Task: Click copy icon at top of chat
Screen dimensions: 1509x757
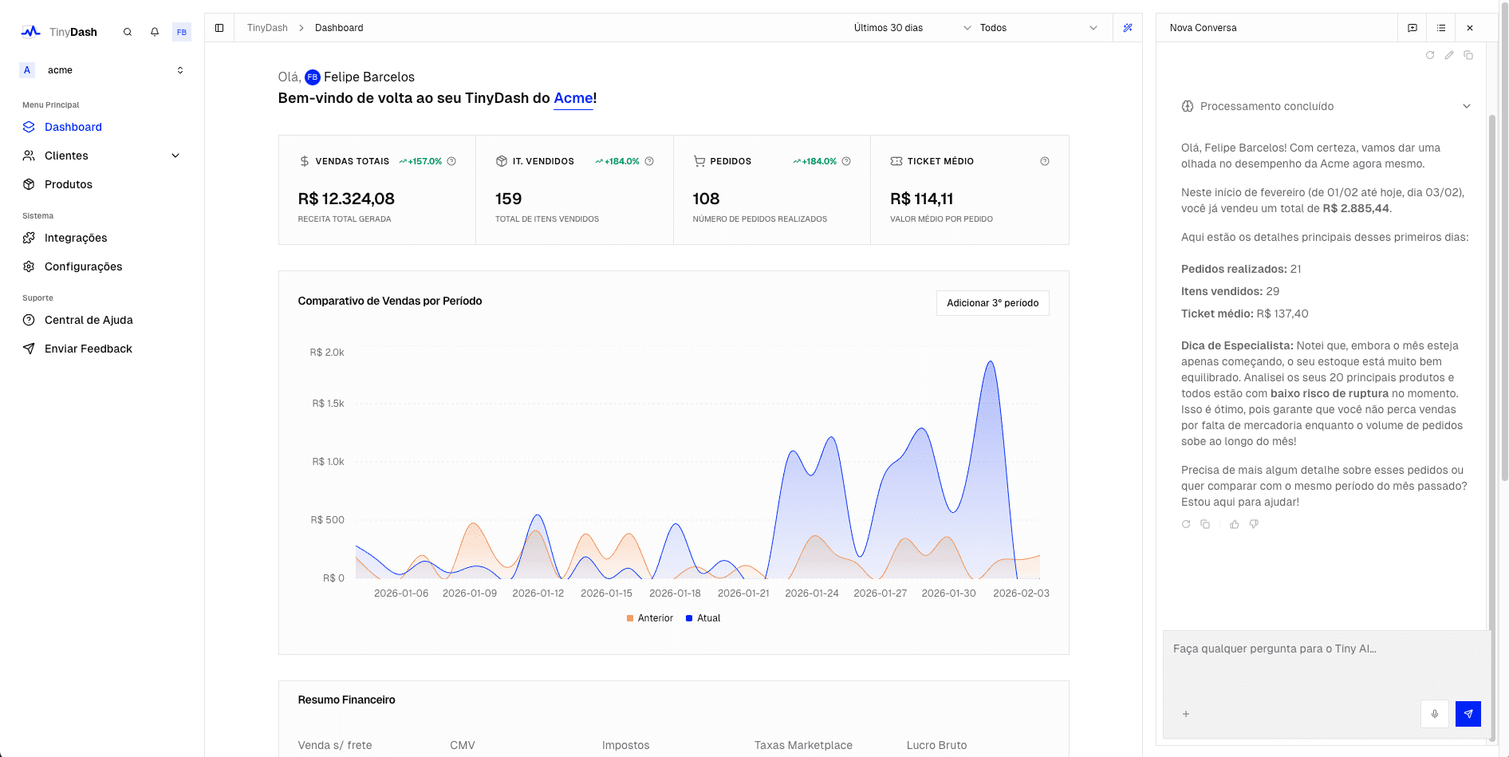Action: pos(1468,55)
